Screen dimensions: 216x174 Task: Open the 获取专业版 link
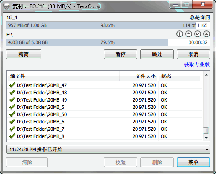[x=197, y=65]
